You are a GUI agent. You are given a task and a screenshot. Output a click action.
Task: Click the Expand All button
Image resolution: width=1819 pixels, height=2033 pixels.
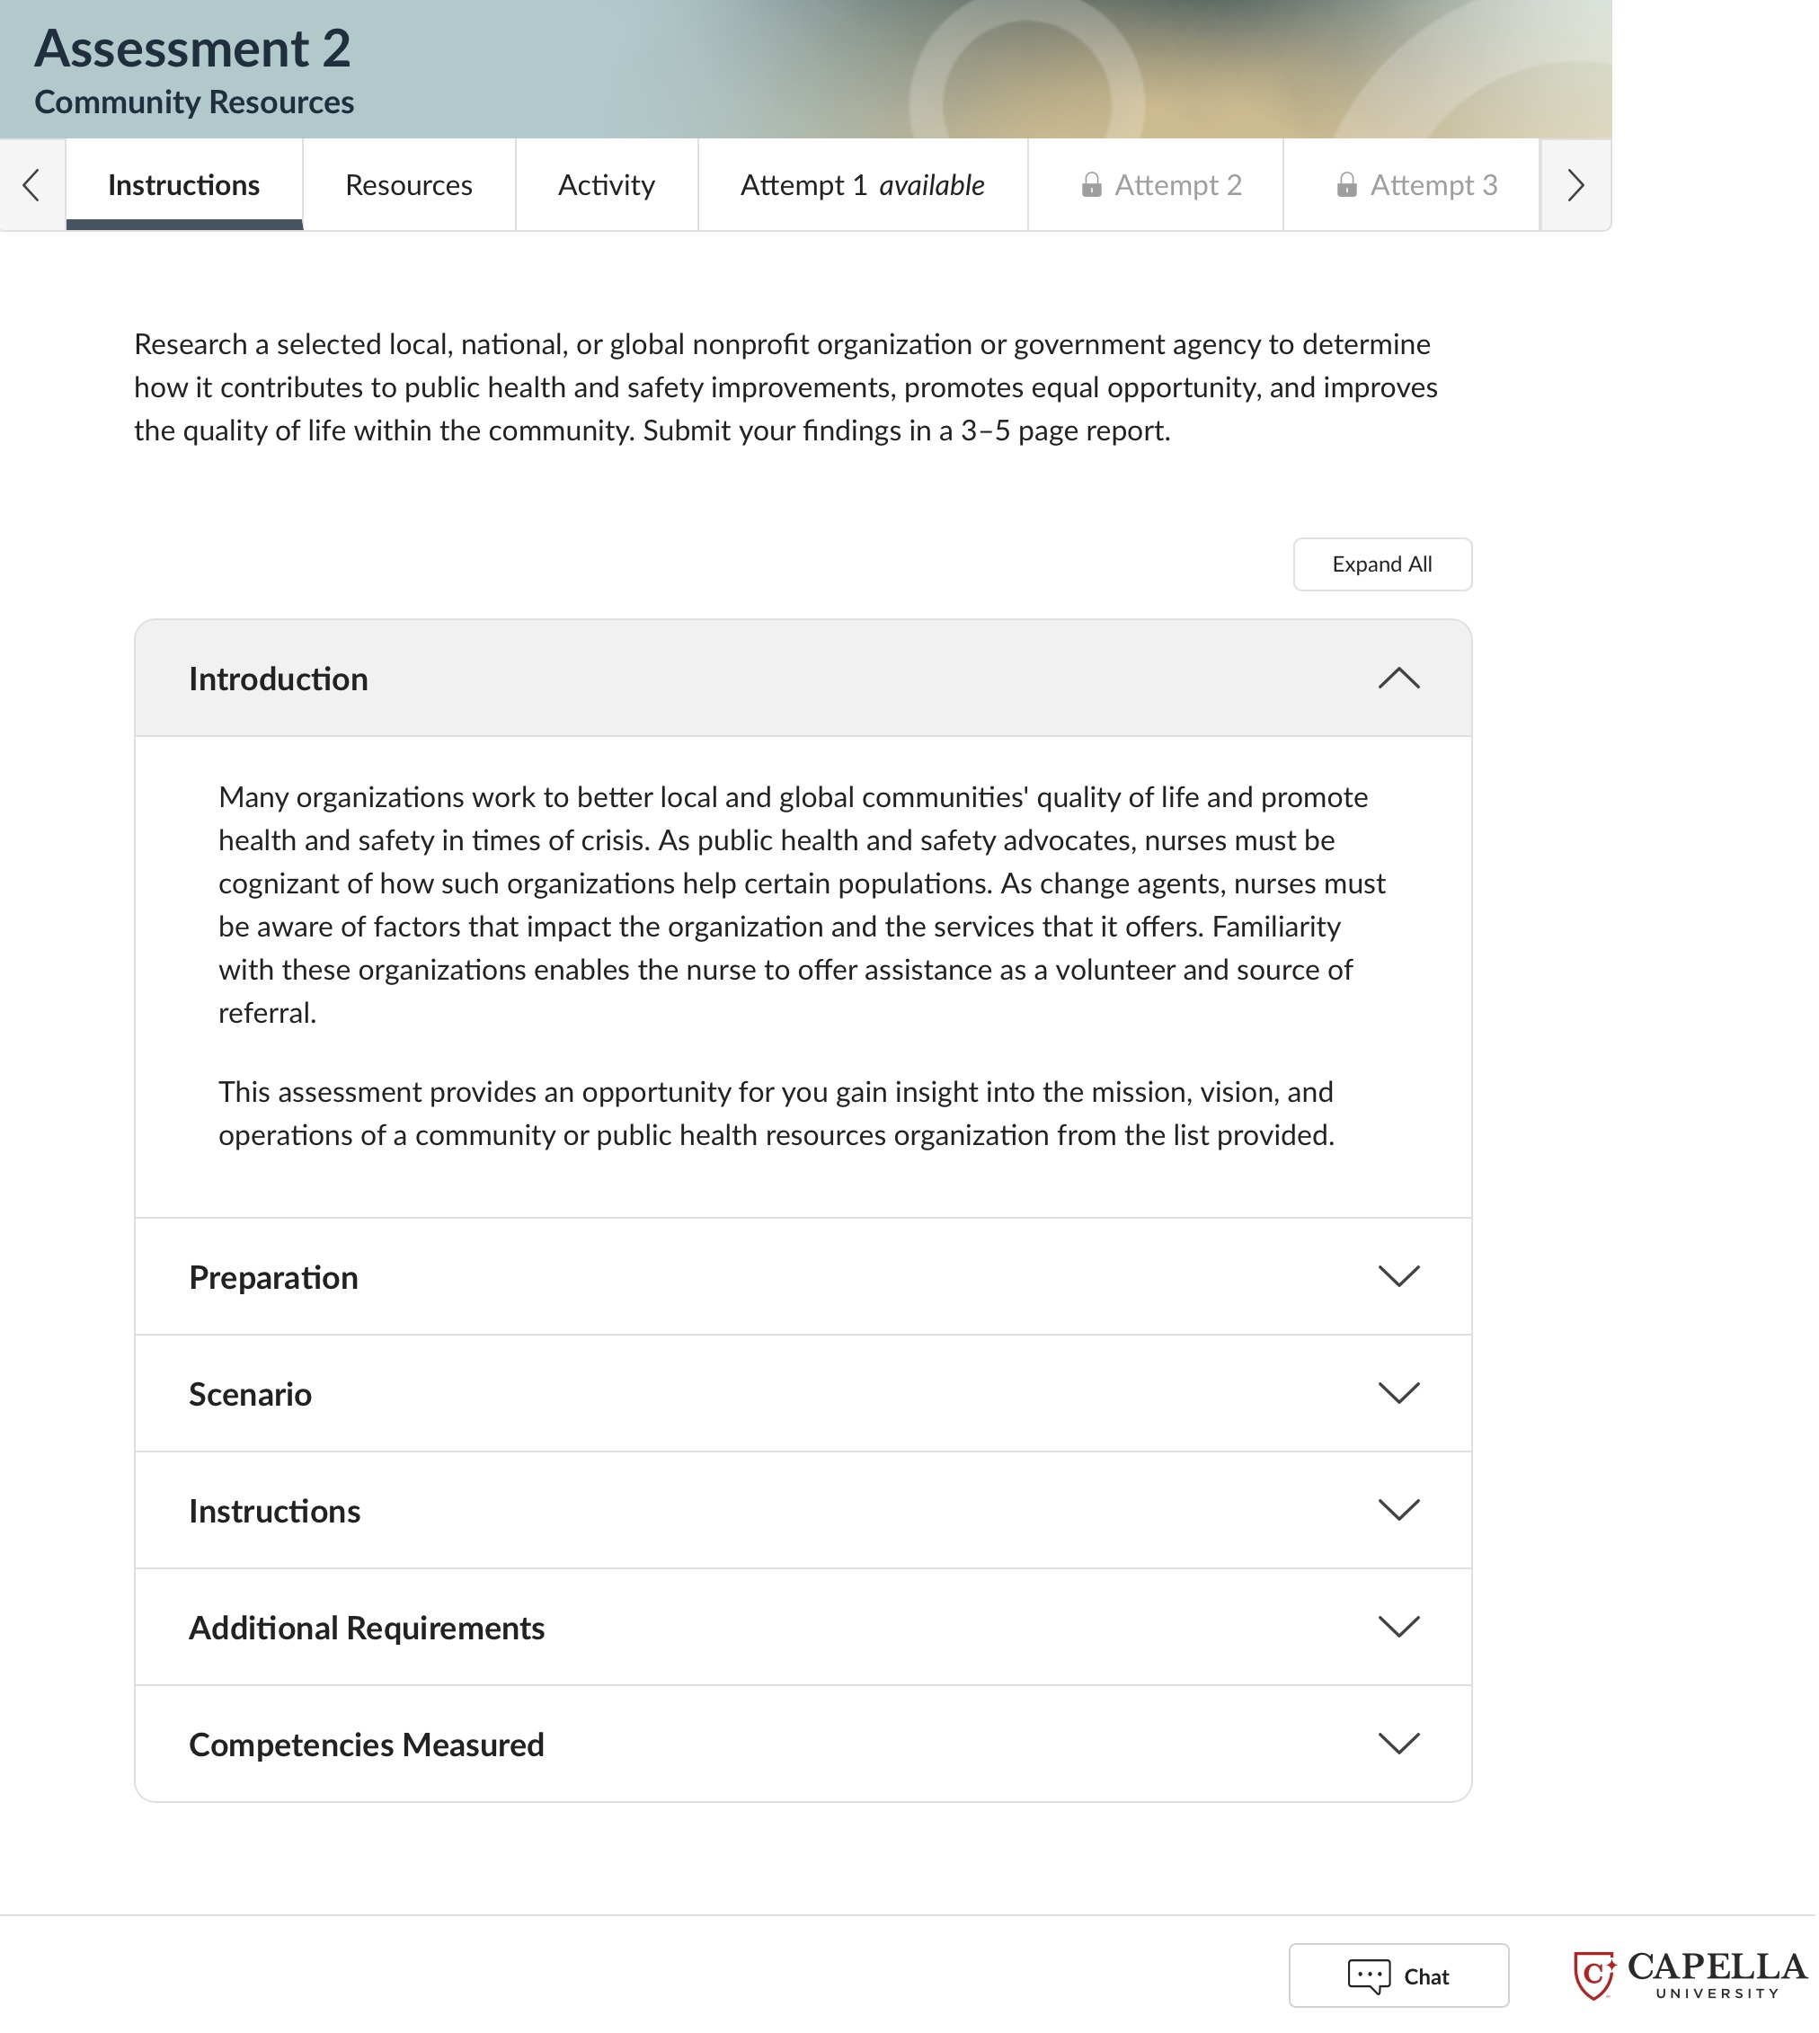point(1382,564)
